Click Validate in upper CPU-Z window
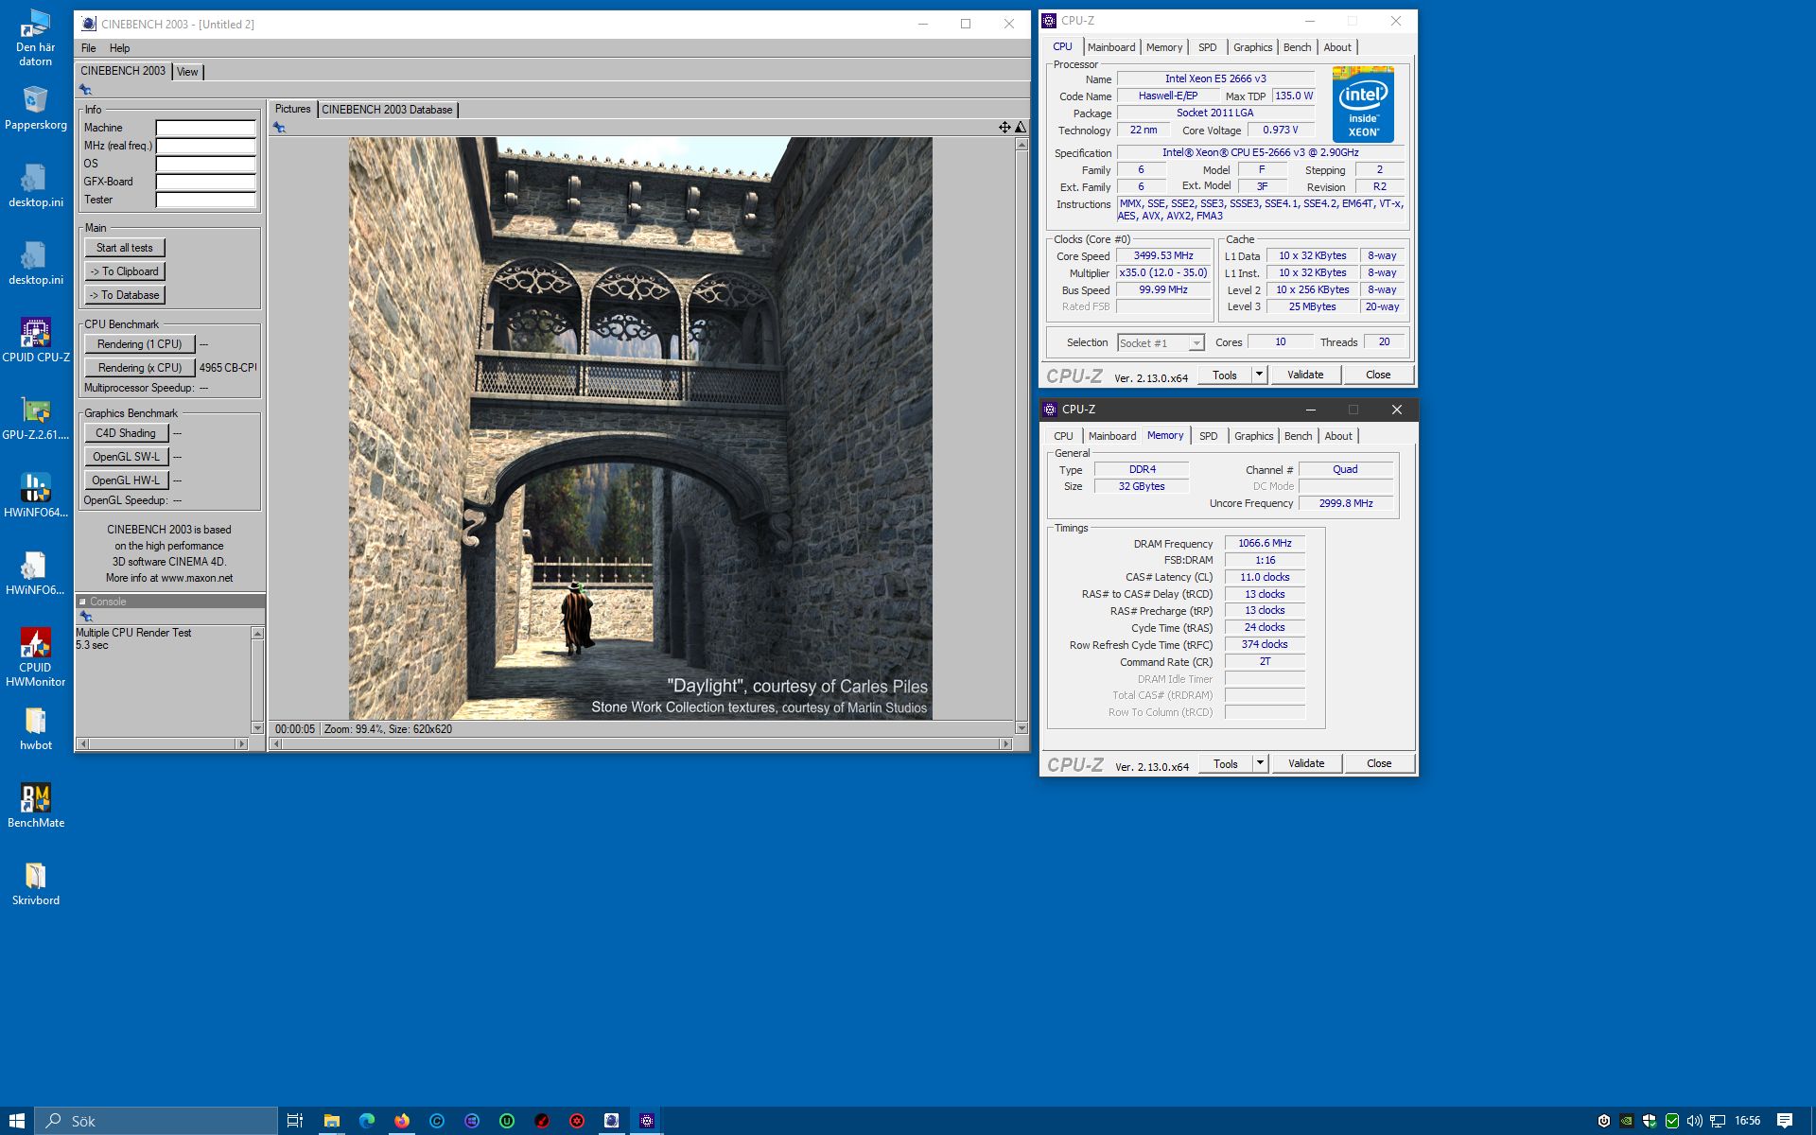1816x1135 pixels. (x=1305, y=375)
